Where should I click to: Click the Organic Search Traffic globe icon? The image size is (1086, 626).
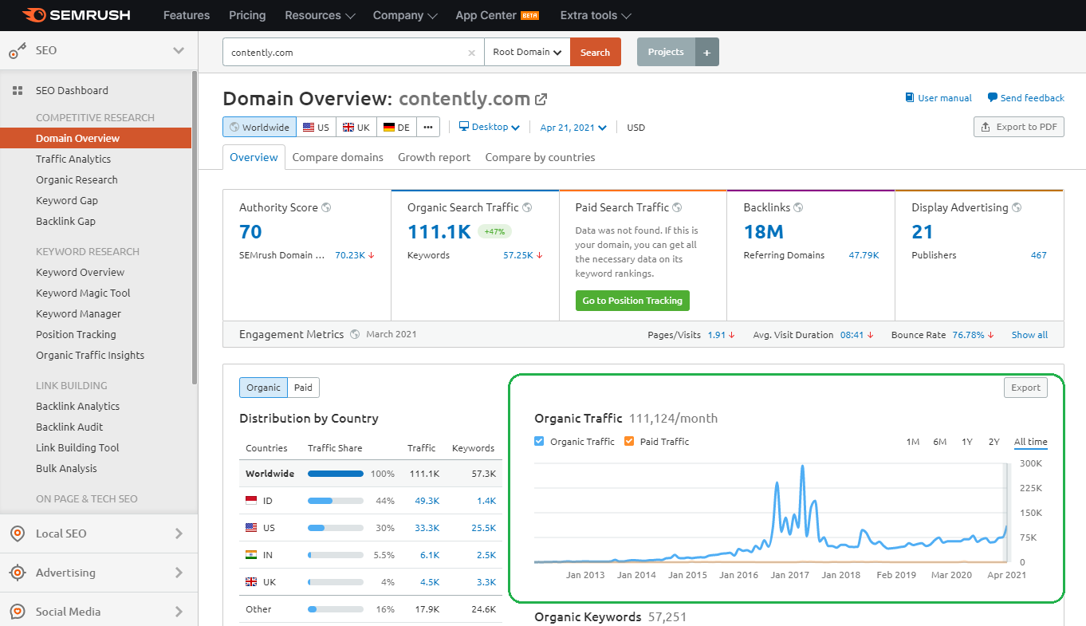tap(527, 207)
